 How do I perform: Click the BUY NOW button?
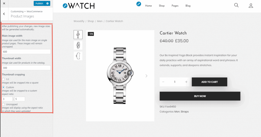point(200,96)
